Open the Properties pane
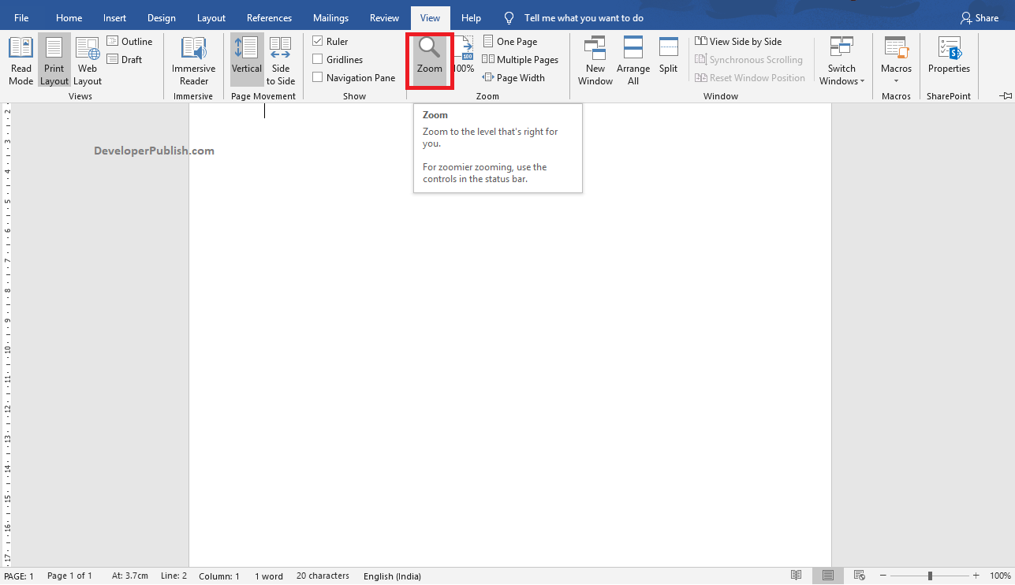Screen dimensions: 1015x585 (948, 59)
